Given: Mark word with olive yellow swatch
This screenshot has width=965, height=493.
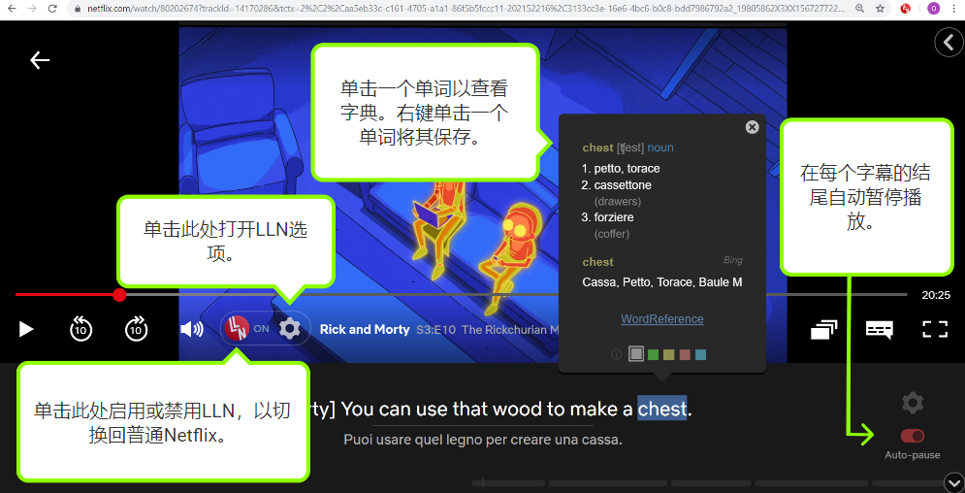Looking at the screenshot, I should 669,354.
